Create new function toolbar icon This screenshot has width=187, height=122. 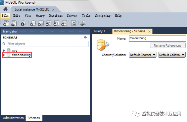point(64,23)
